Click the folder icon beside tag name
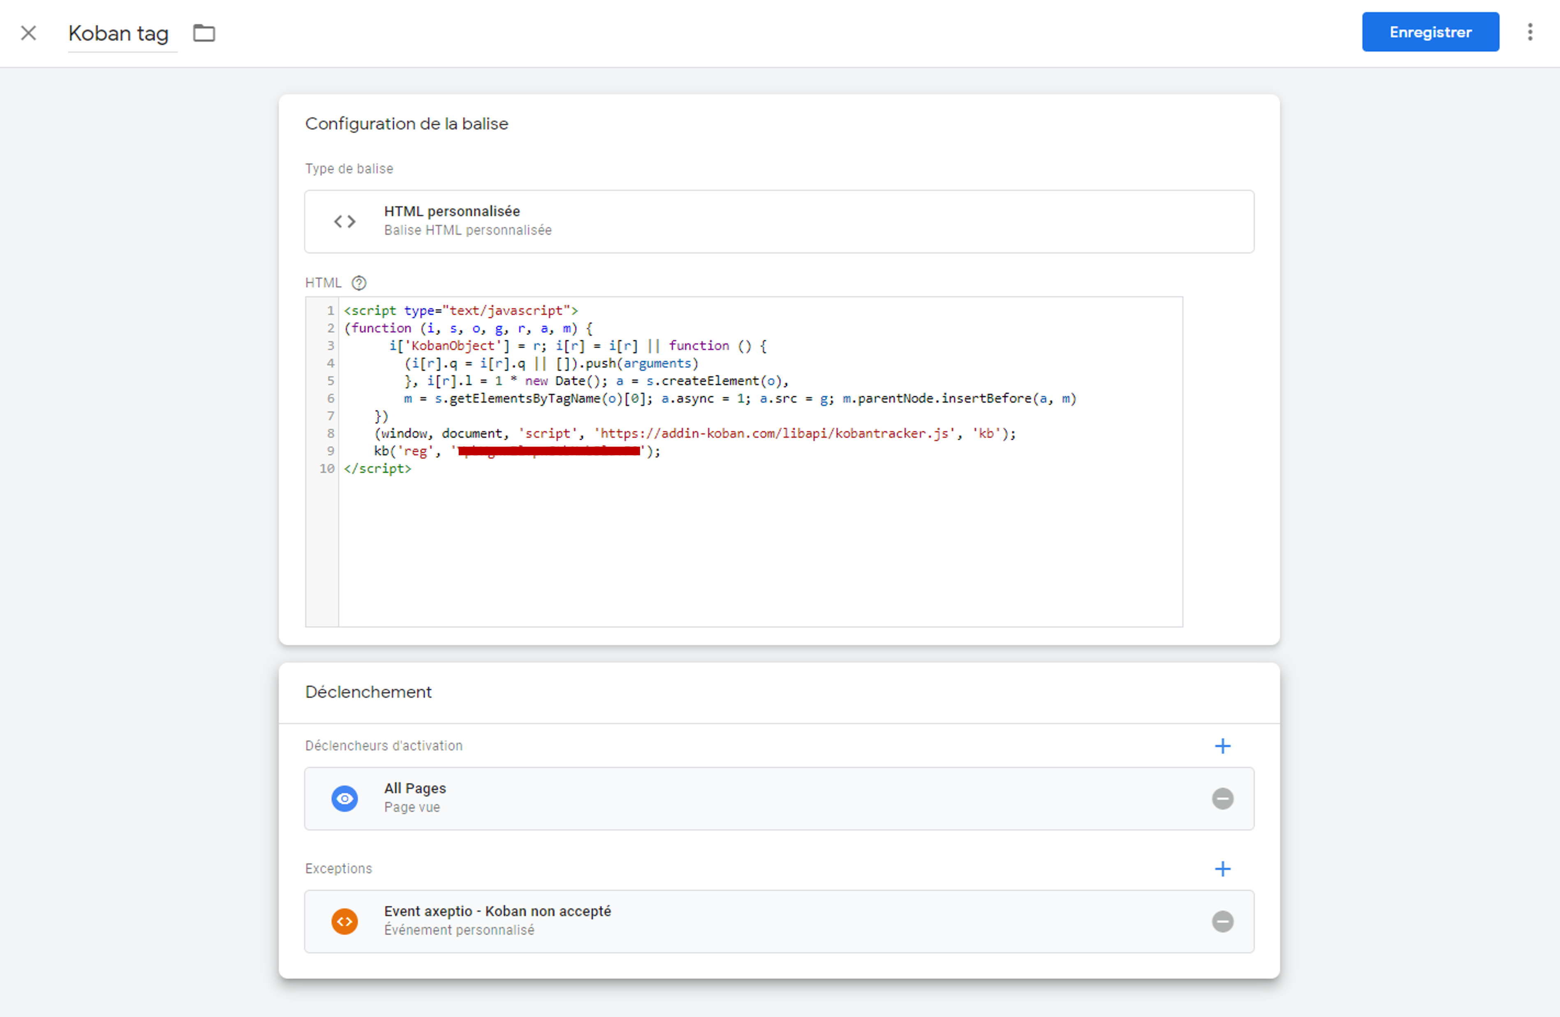Viewport: 1560px width, 1017px height. tap(204, 33)
